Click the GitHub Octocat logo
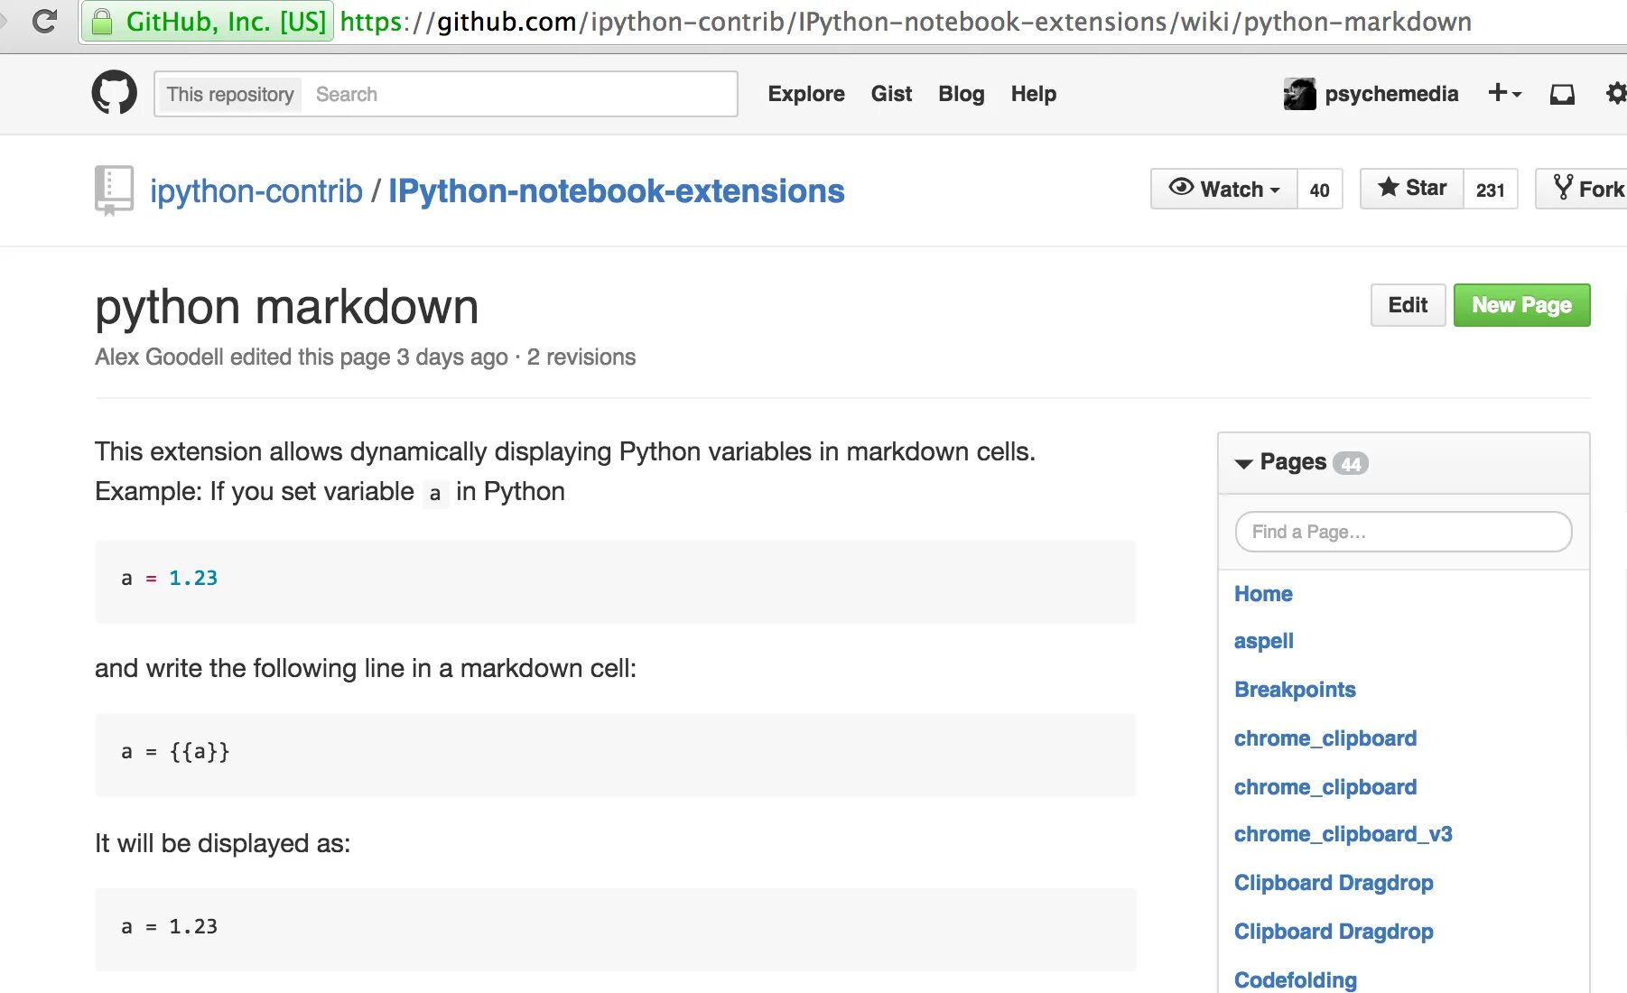This screenshot has height=993, width=1627. click(115, 93)
